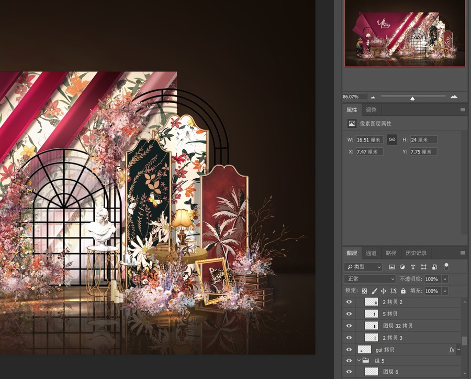Click the fx effects icon on gui 拷贝
This screenshot has width=471, height=379.
452,350
